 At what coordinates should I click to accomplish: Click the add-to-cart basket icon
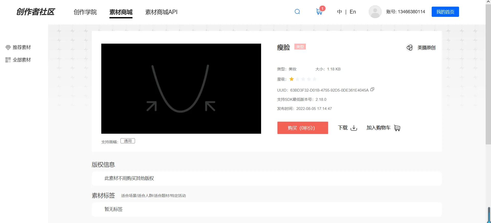[x=397, y=128]
